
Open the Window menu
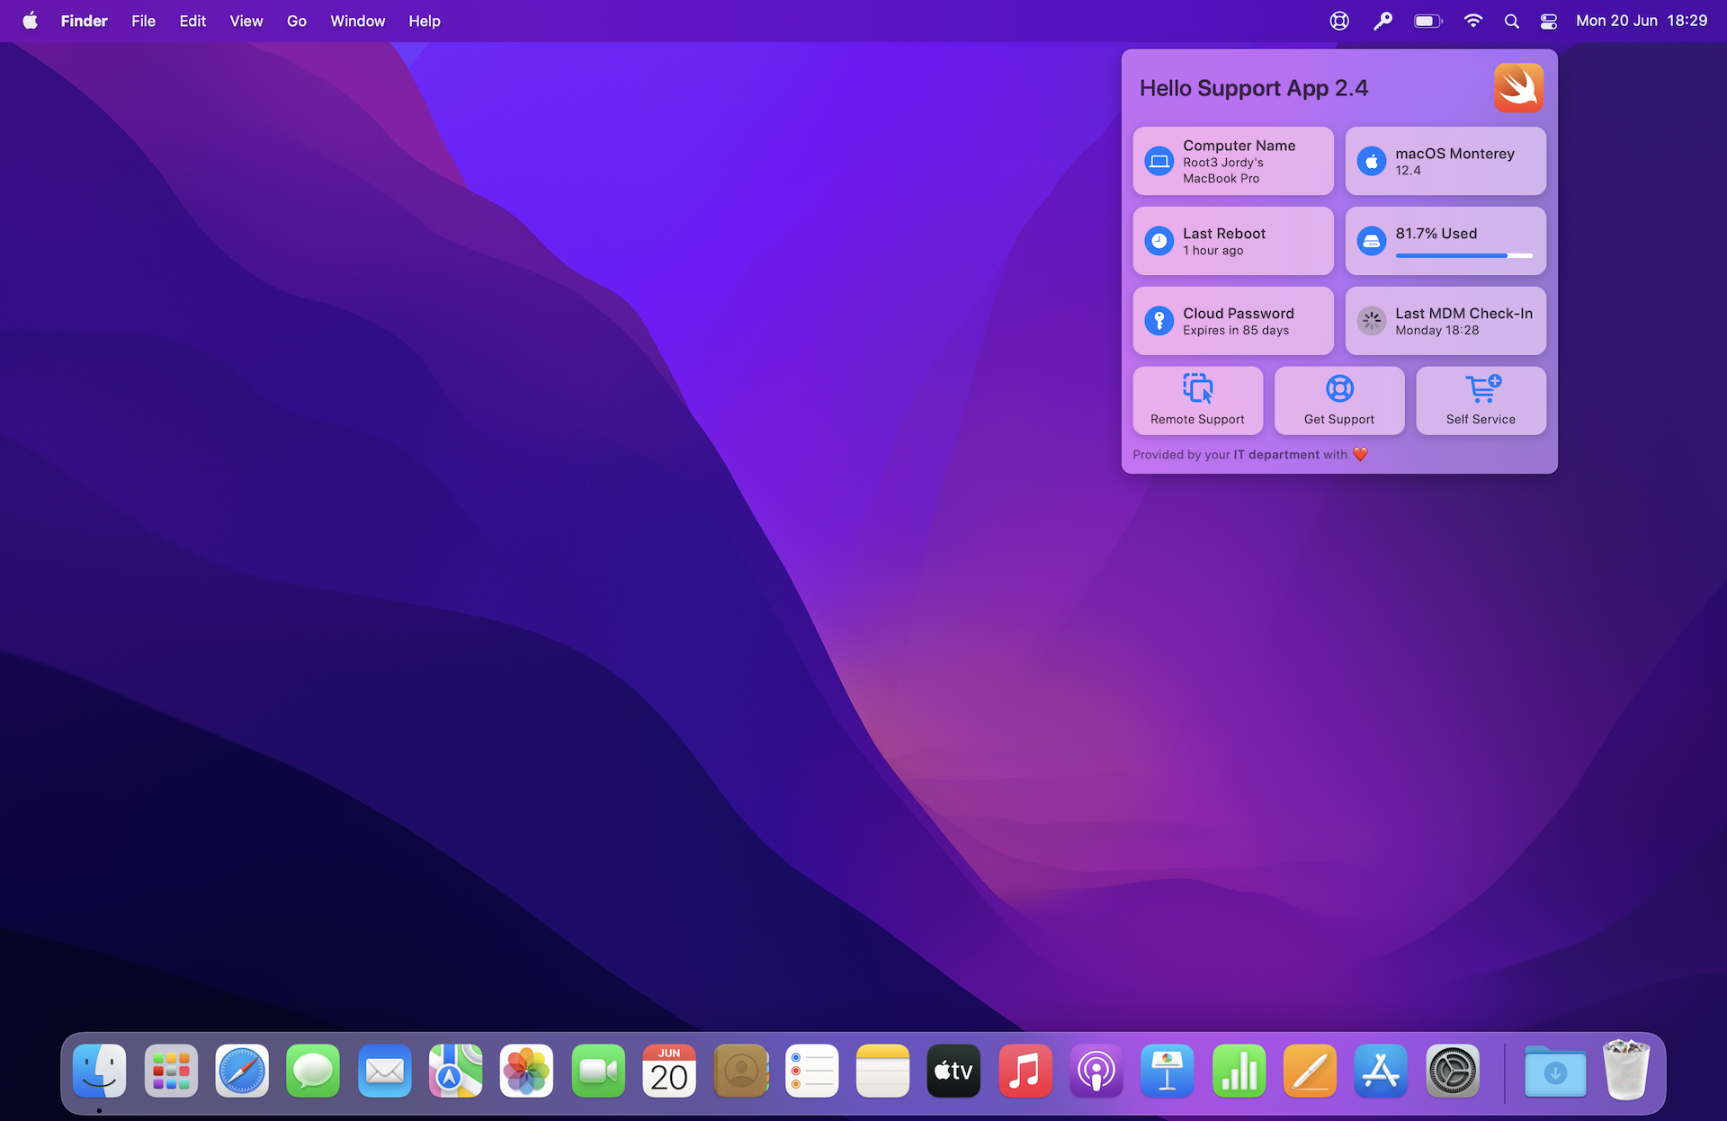pos(358,21)
